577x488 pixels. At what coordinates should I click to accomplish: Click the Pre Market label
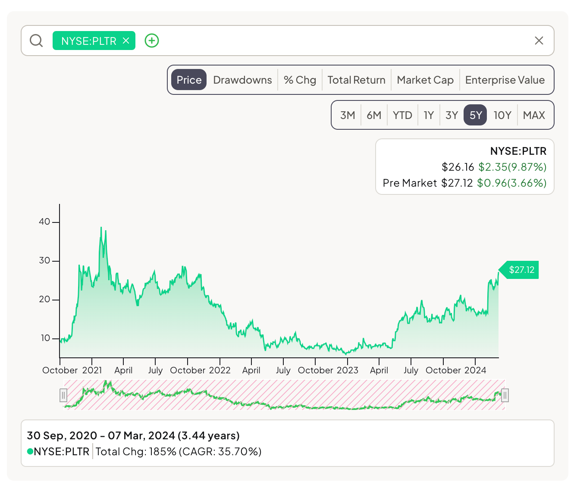[x=410, y=183]
